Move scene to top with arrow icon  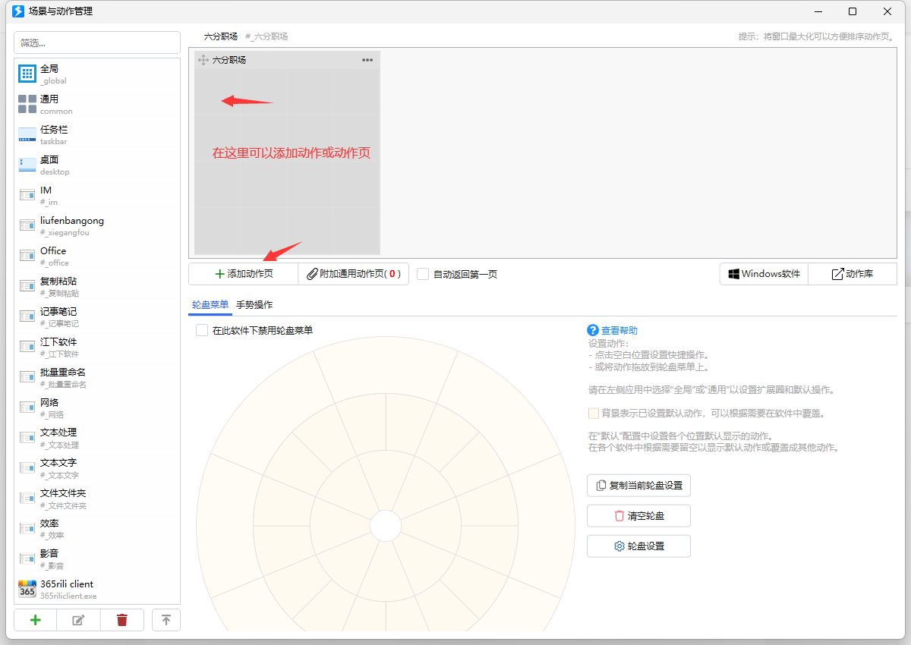166,620
